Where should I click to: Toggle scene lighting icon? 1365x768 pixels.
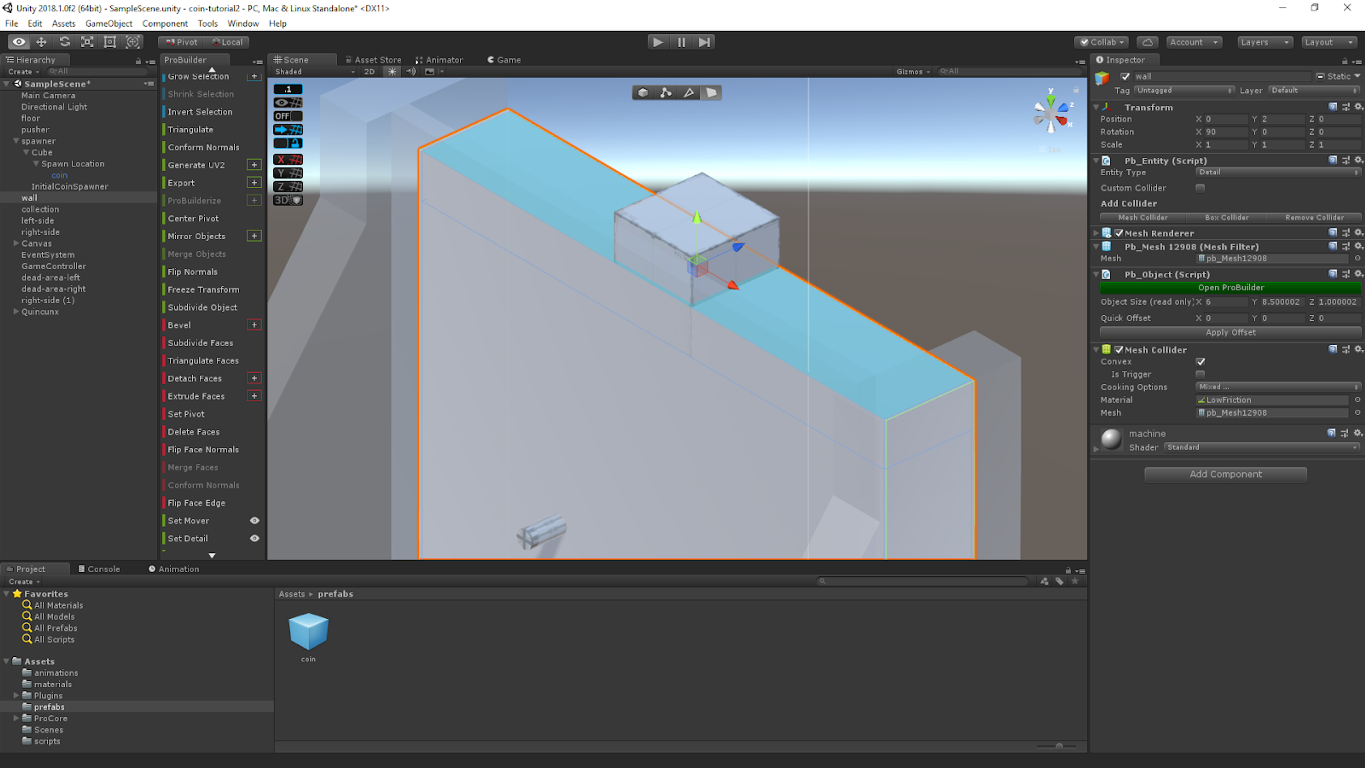click(x=392, y=71)
